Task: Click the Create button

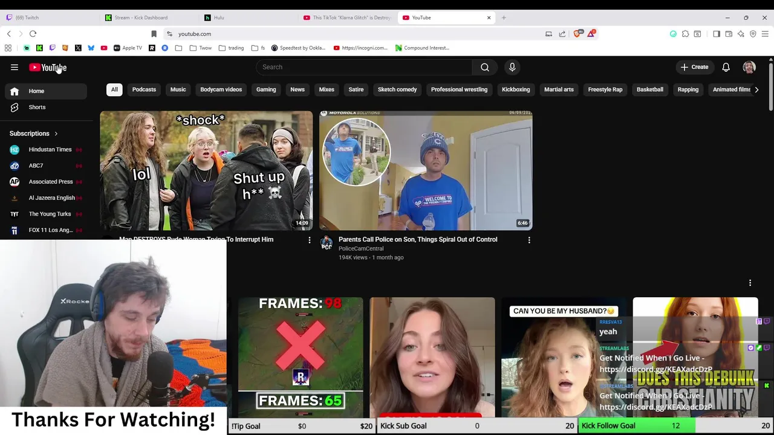Action: pyautogui.click(x=694, y=67)
